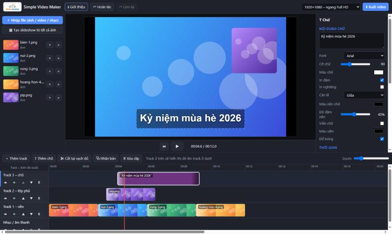The height and width of the screenshot is (234, 392).
Task: Click the Nội dung chữ text field
Action: pyautogui.click(x=351, y=41)
